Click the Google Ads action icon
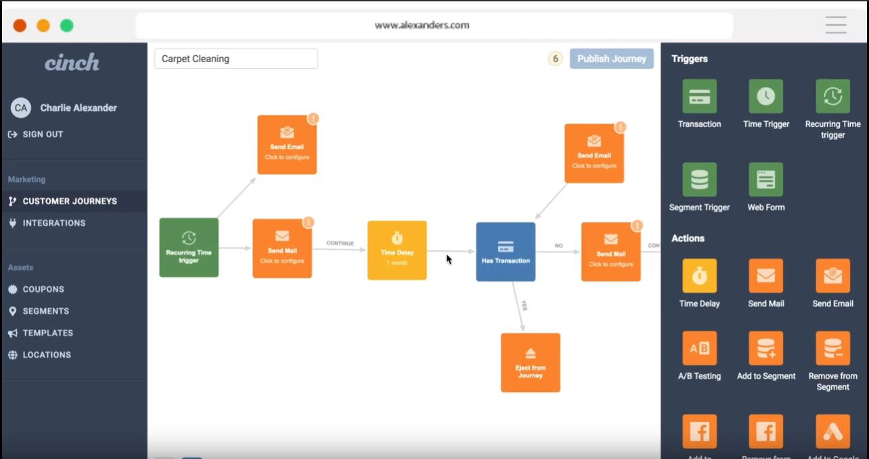Screen dimensions: 869x459 pos(832,431)
